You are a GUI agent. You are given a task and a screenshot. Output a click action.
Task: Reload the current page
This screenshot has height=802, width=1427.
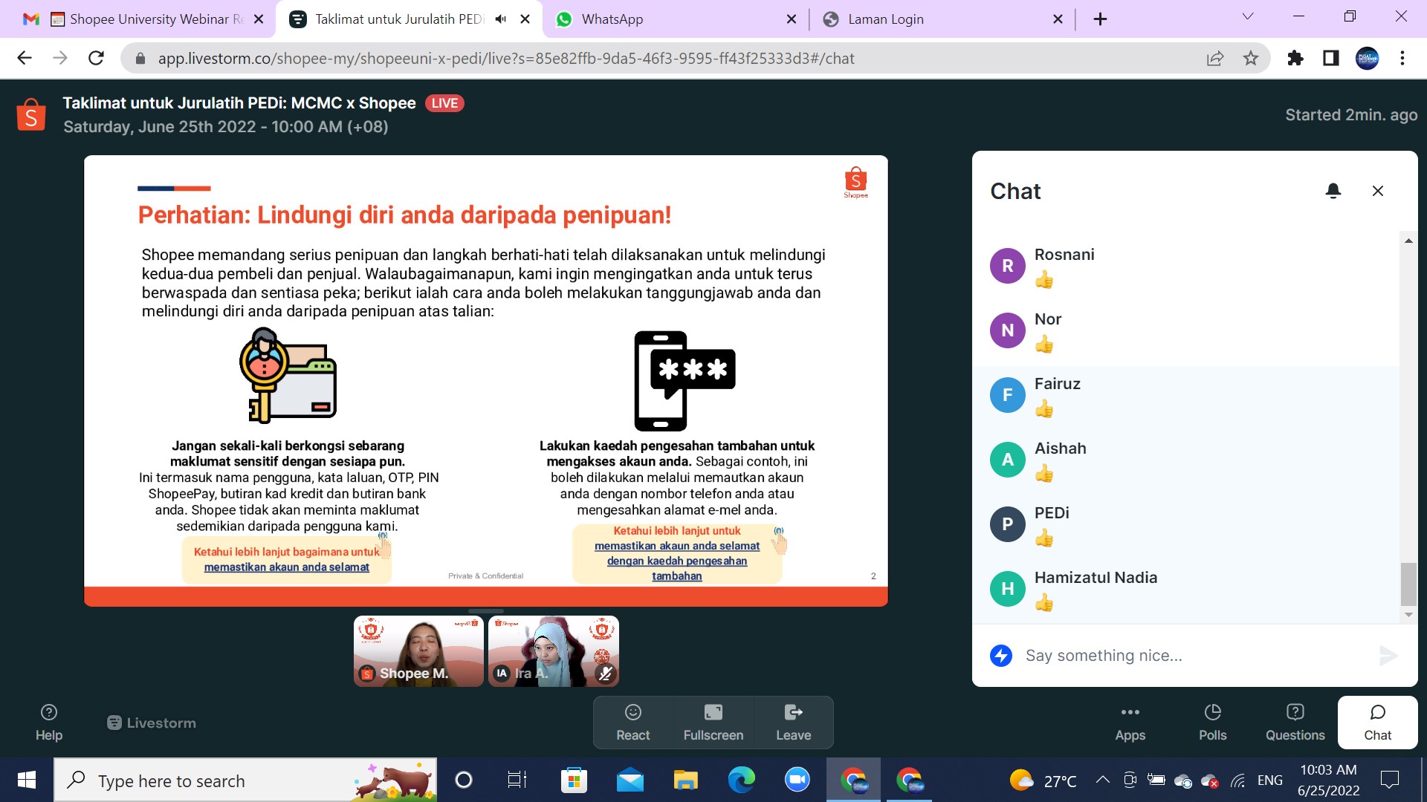[96, 58]
